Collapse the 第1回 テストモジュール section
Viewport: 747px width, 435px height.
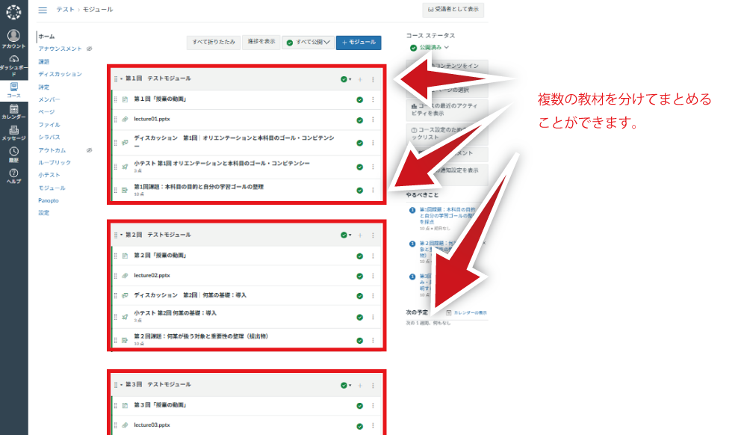(122, 78)
